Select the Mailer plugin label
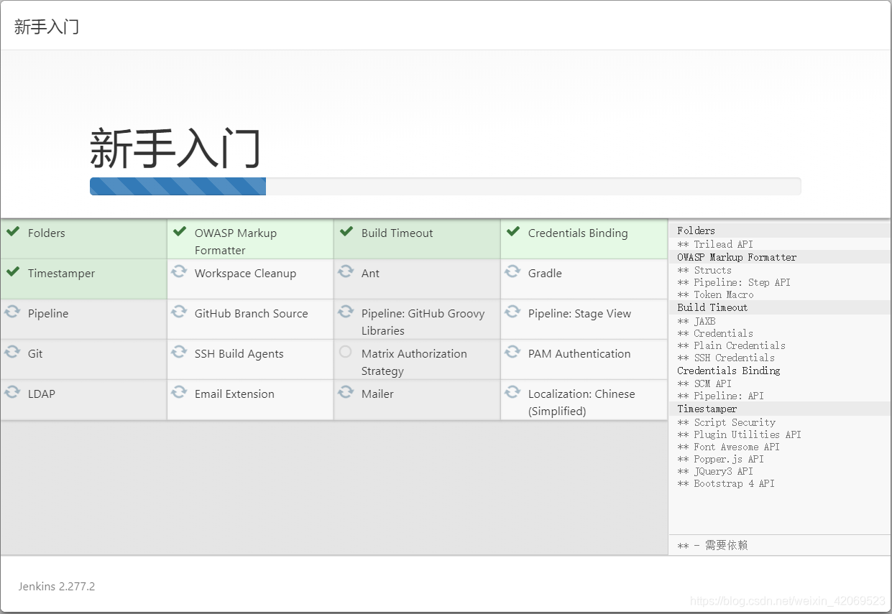The height and width of the screenshot is (614, 892). click(377, 394)
